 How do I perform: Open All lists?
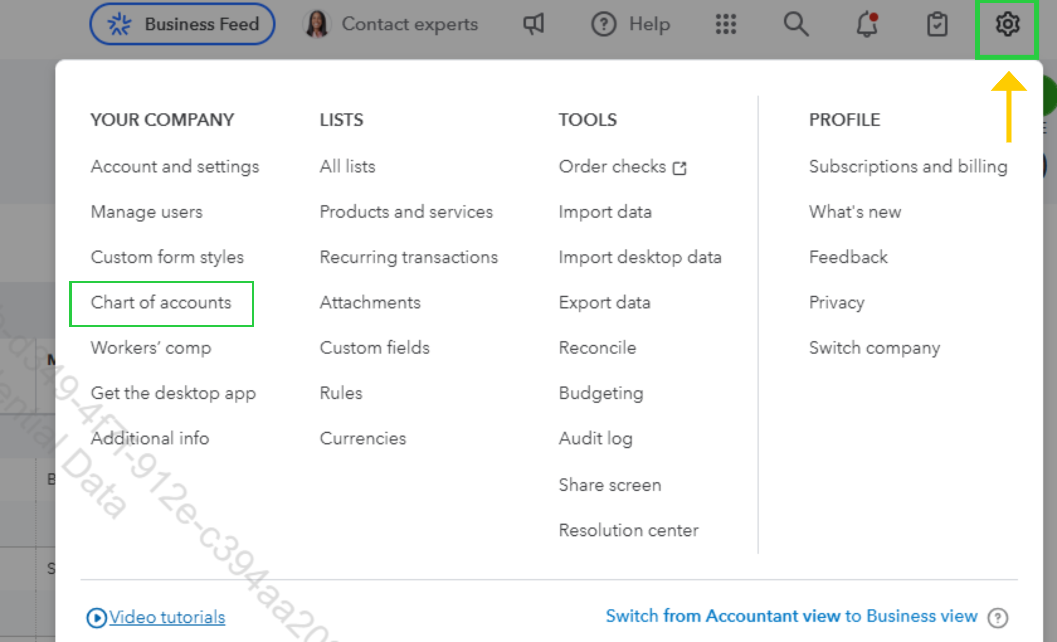click(348, 166)
